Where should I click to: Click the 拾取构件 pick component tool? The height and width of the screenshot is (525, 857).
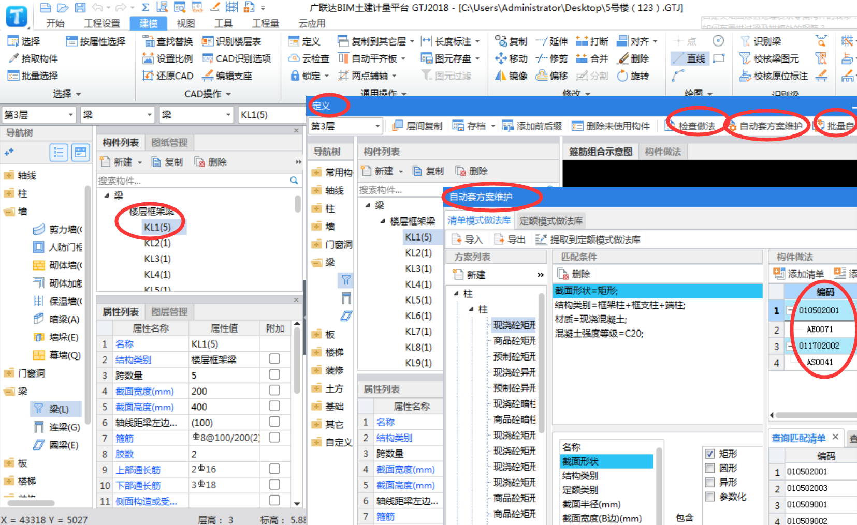coord(33,58)
